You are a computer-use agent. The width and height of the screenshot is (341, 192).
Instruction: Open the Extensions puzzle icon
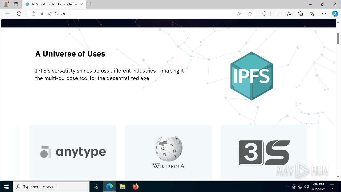tap(264, 14)
